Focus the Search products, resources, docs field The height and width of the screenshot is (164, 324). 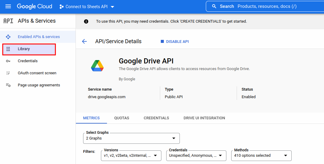point(265,6)
